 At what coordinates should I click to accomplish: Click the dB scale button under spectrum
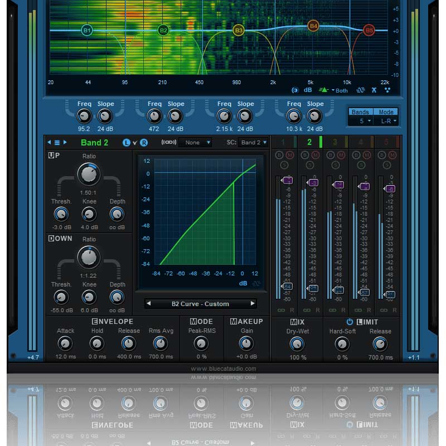(x=308, y=90)
